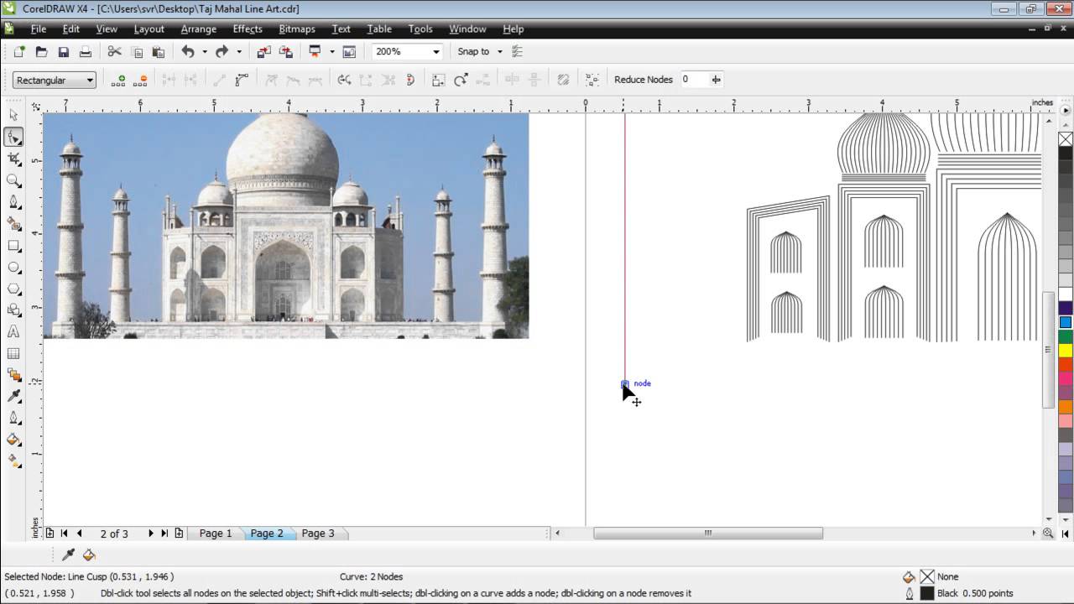
Task: Click the black outline color swatch in status bar
Action: 926,593
